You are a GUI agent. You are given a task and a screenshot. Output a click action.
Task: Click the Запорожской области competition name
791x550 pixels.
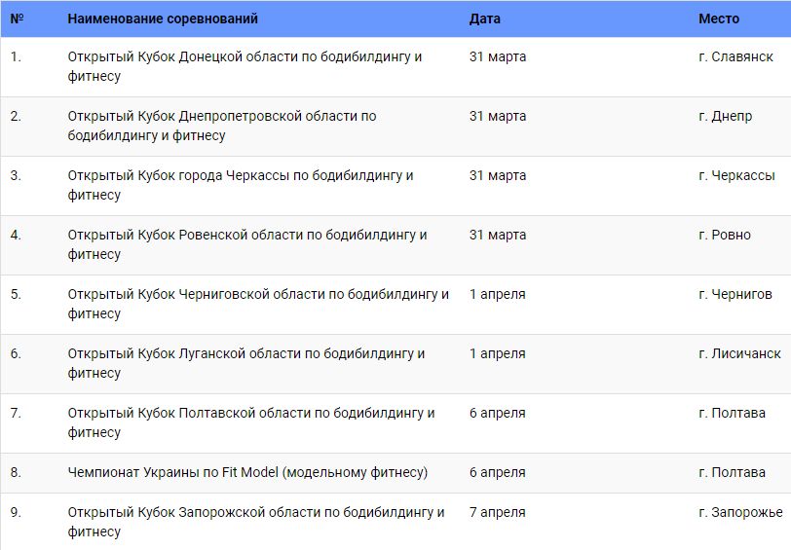(x=256, y=522)
